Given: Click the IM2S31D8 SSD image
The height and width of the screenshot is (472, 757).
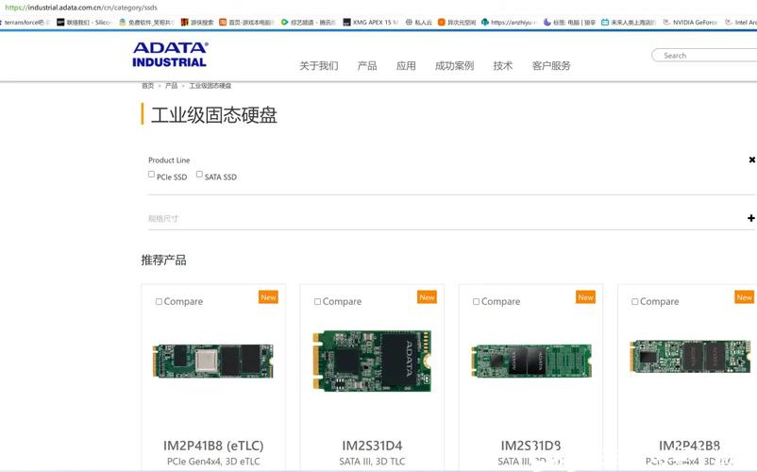Looking at the screenshot, I should coord(531,361).
